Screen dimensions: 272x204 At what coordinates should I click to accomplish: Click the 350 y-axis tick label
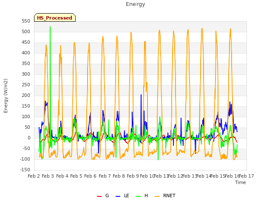[x=26, y=63]
